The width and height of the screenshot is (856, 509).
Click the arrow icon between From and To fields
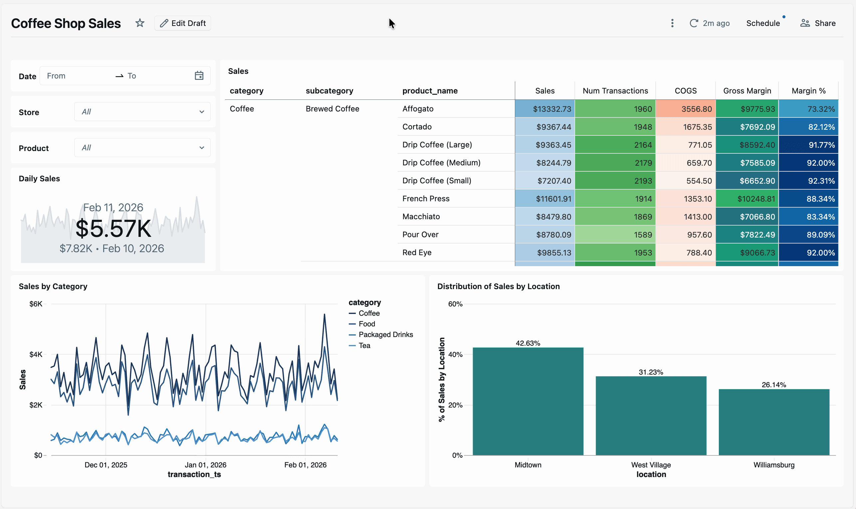(119, 76)
